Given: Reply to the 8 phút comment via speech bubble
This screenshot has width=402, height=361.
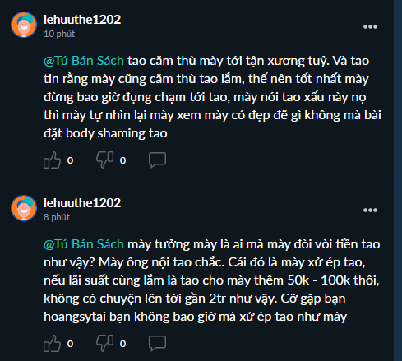Looking at the screenshot, I should pyautogui.click(x=157, y=343).
